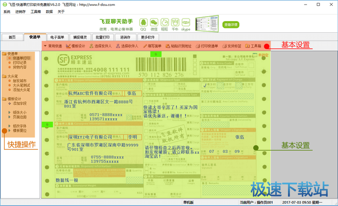Click the recipient phone 0755-8888xxxx text
The height and width of the screenshot is (206, 338).
107,157
